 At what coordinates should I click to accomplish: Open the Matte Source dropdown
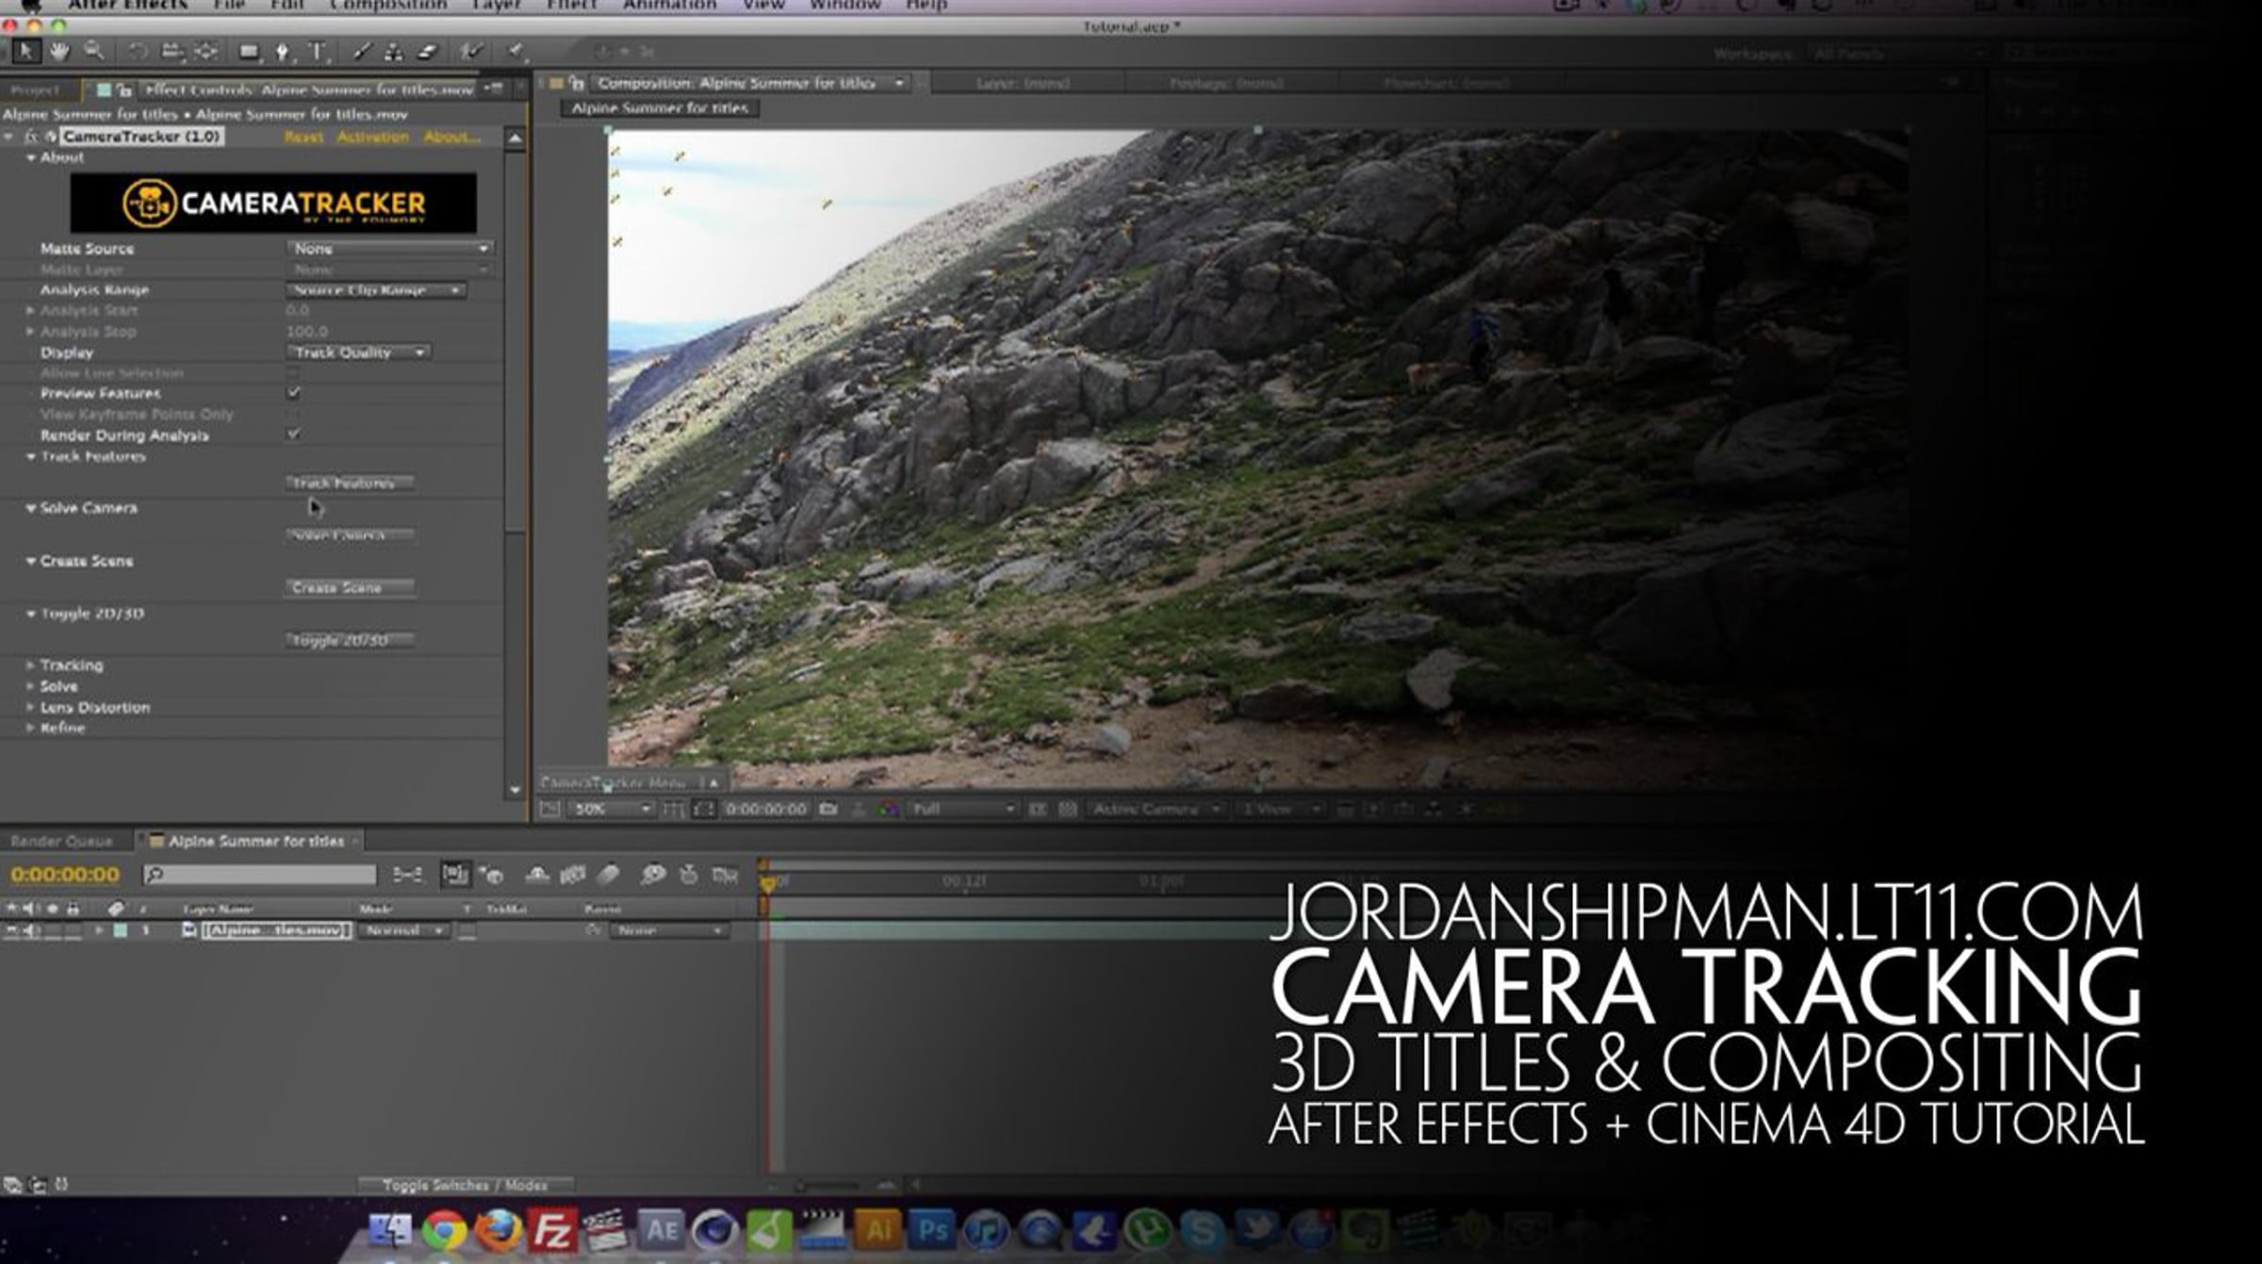click(x=390, y=249)
